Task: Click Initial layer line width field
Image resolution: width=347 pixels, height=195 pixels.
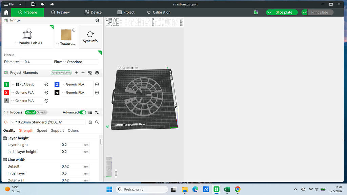Action: pos(75,174)
